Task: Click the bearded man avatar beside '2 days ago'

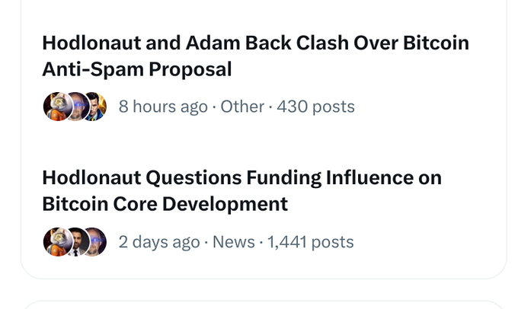Action: tap(75, 242)
